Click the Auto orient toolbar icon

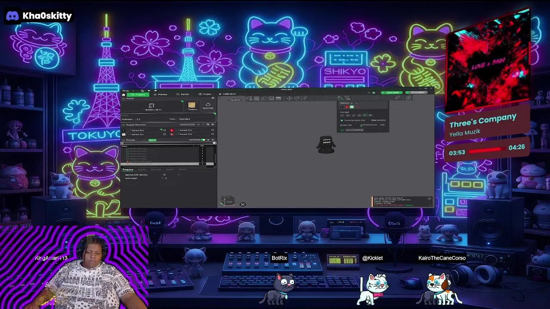[x=264, y=99]
